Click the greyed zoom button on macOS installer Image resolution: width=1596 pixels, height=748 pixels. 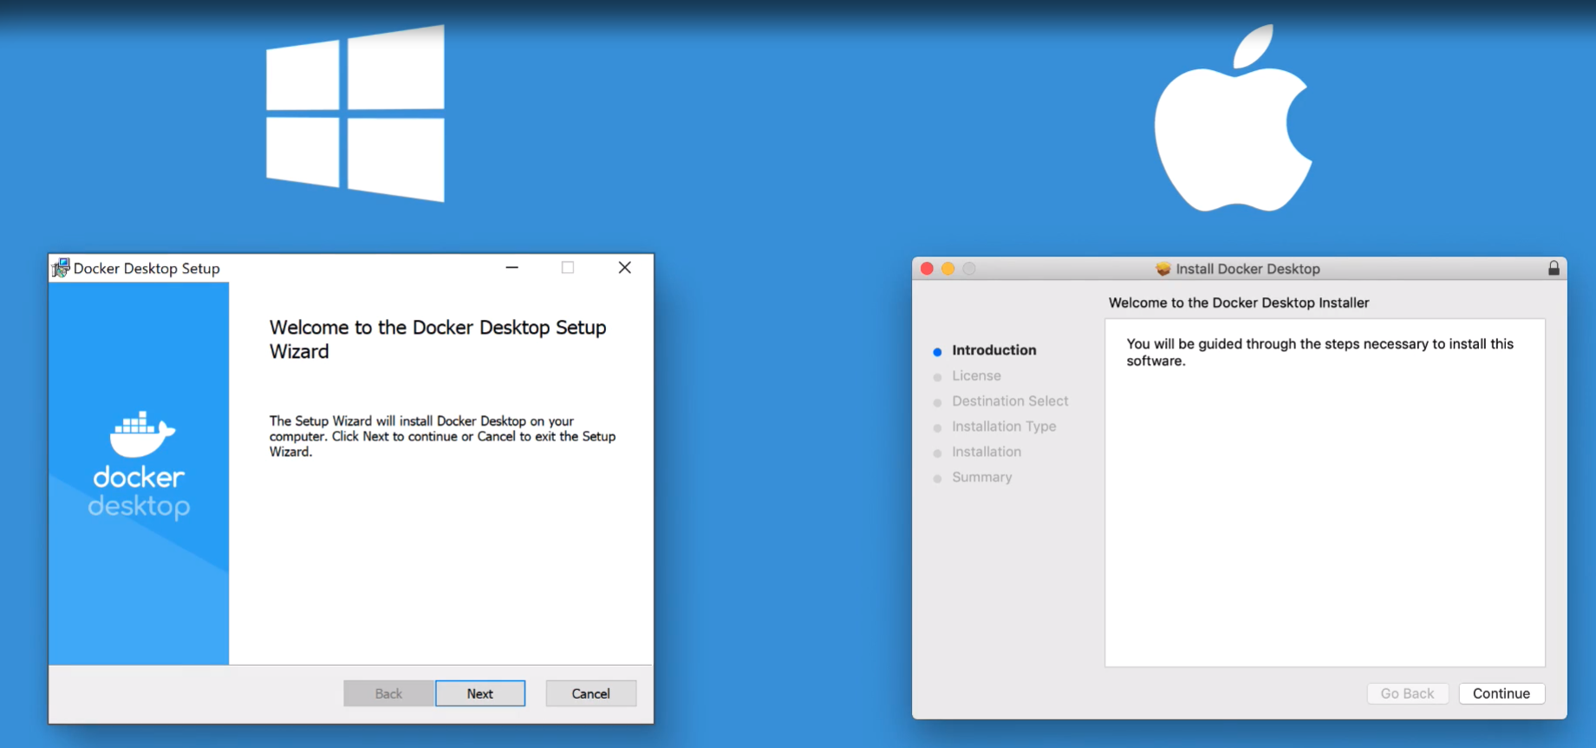969,269
